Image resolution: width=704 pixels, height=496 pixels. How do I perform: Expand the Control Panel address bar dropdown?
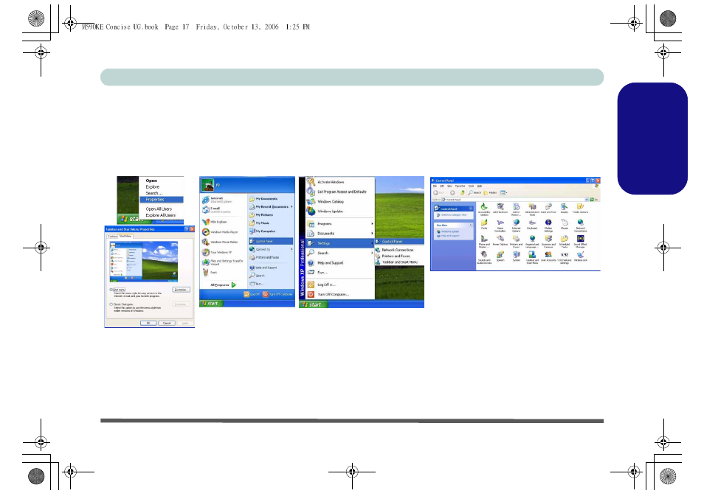point(587,199)
